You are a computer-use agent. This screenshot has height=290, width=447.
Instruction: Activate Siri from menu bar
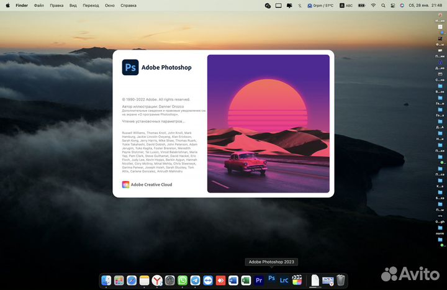(402, 6)
